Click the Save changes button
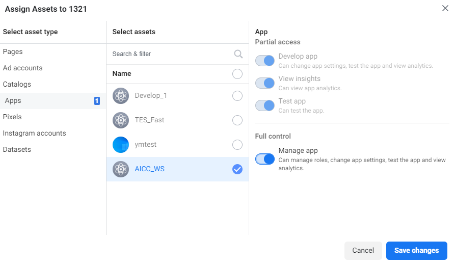The width and height of the screenshot is (455, 265). [416, 251]
